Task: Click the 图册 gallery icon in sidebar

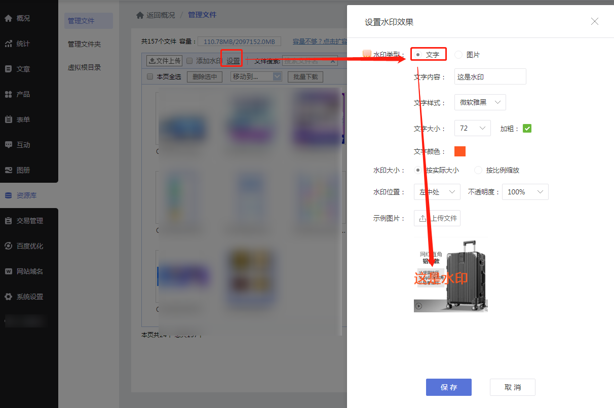Action: [8, 170]
